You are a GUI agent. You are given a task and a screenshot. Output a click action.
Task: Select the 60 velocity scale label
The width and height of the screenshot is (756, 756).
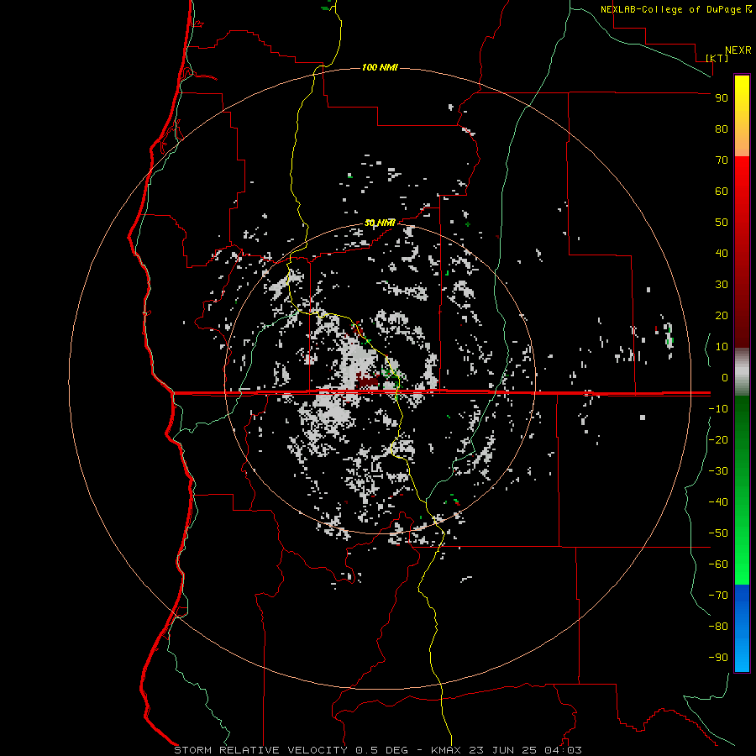pyautogui.click(x=722, y=192)
